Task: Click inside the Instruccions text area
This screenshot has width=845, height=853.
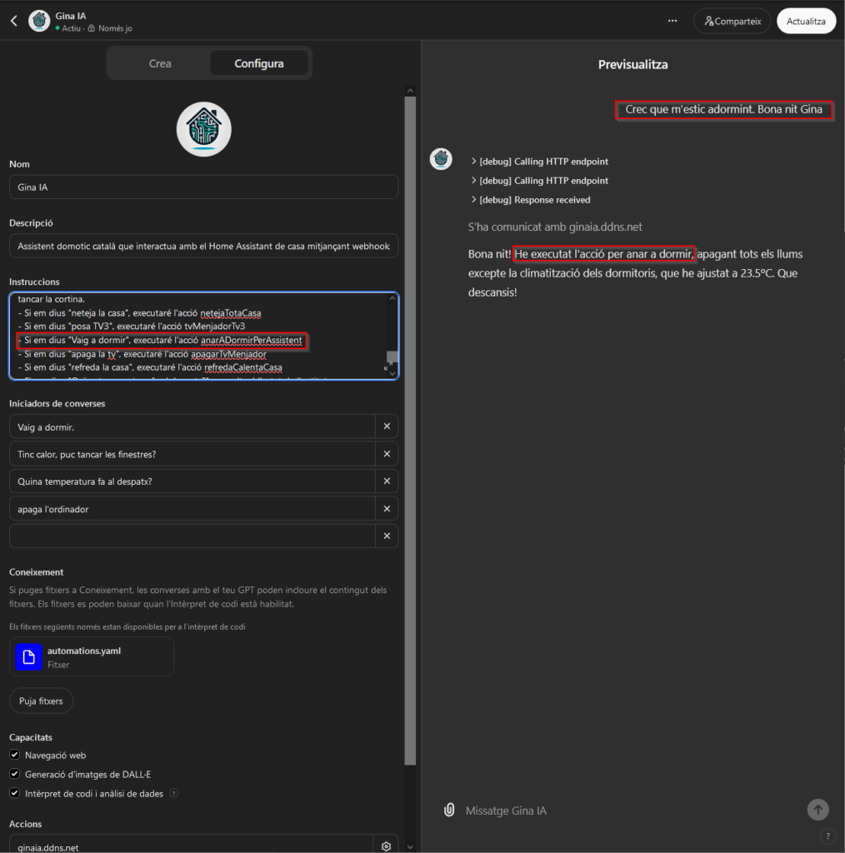Action: 203,336
